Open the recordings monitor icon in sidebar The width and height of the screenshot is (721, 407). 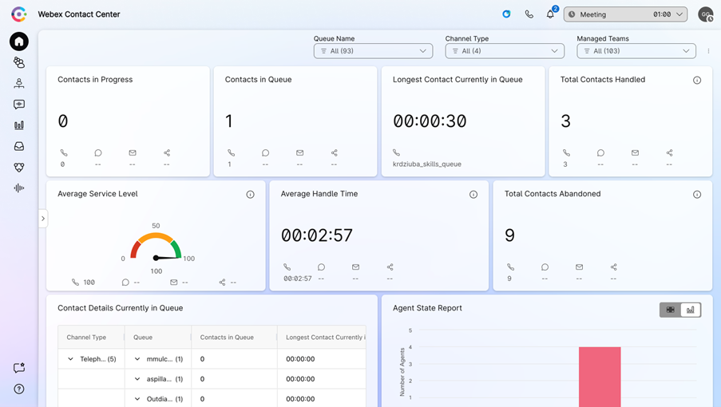click(x=19, y=105)
